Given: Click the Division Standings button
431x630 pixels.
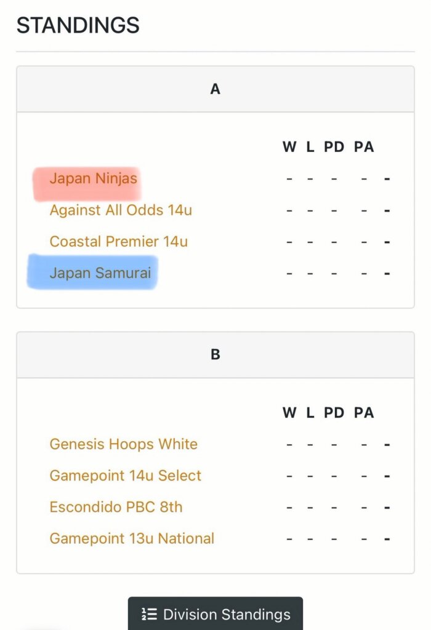Looking at the screenshot, I should [216, 614].
